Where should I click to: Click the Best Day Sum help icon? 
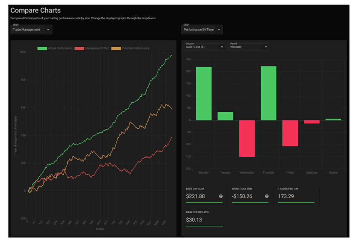click(221, 196)
